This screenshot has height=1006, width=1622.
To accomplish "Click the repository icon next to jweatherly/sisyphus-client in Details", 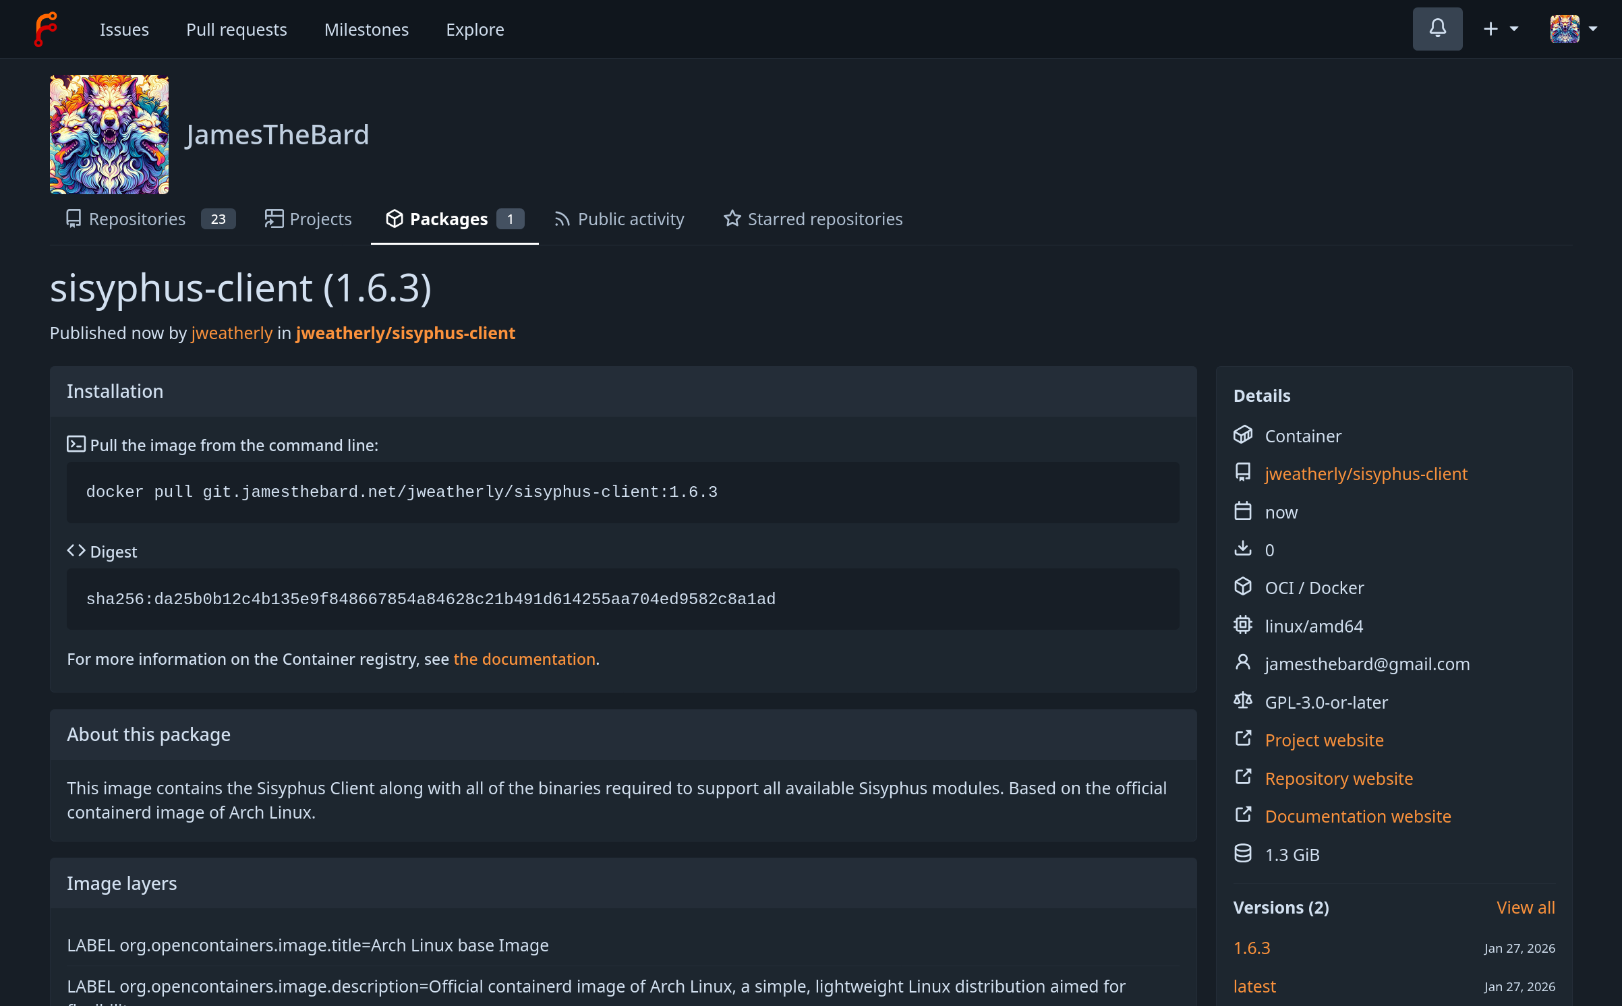I will 1243,473.
